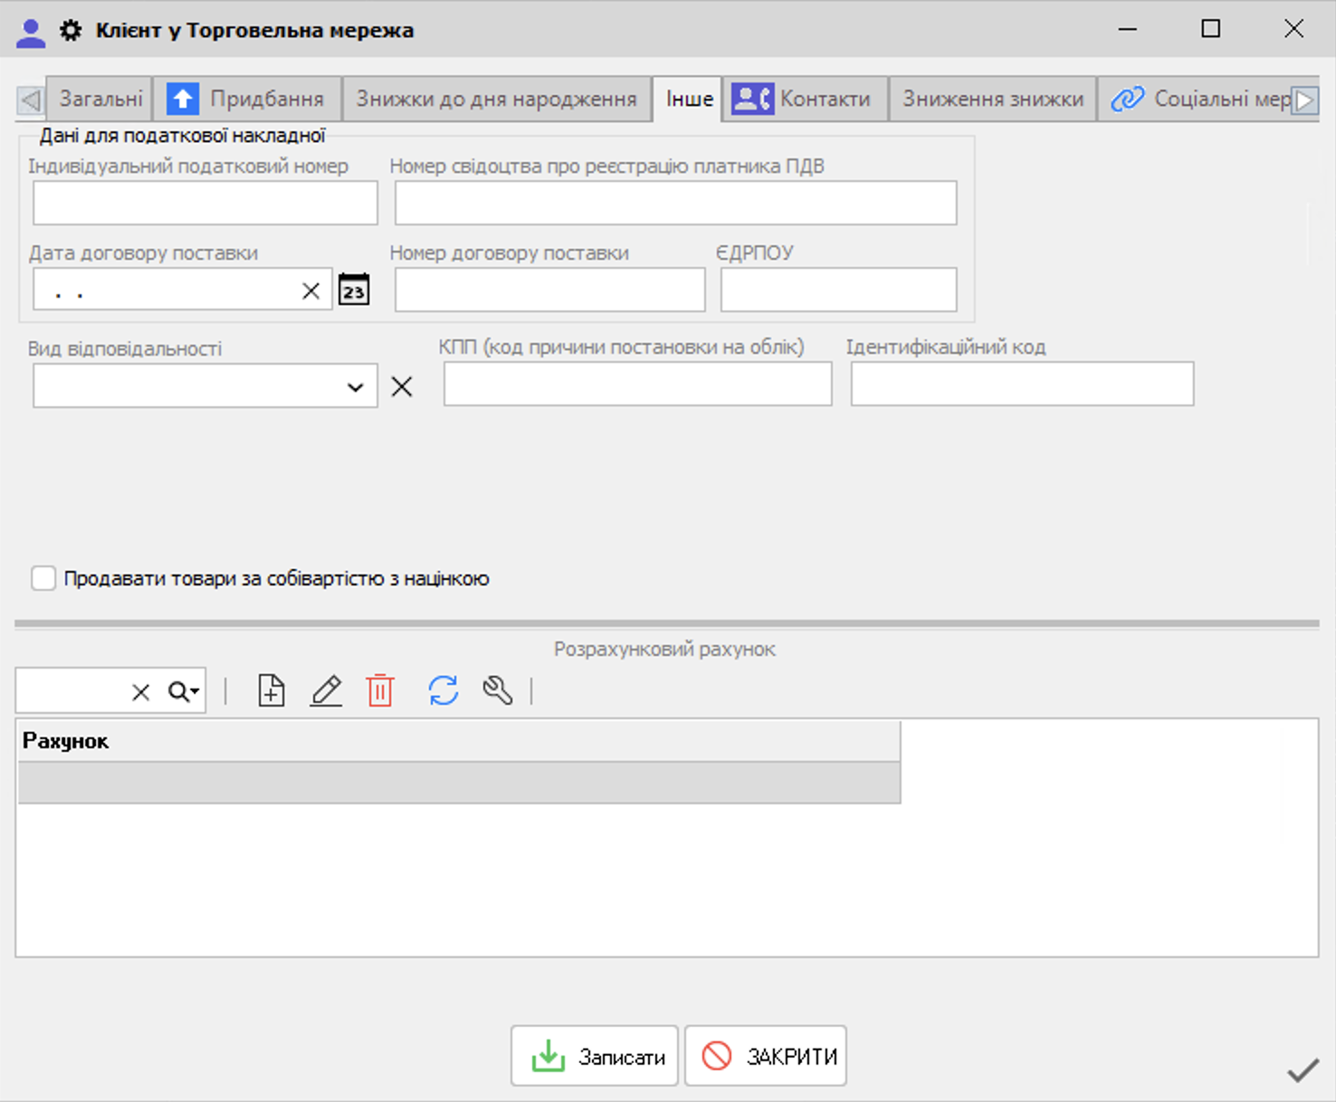
Task: Open the search options magnifier dropdown
Action: coord(184,692)
